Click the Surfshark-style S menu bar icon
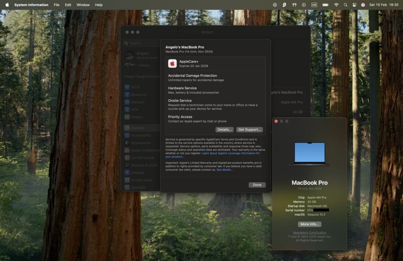 [284, 5]
